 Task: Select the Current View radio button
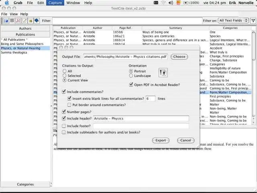click(x=65, y=80)
